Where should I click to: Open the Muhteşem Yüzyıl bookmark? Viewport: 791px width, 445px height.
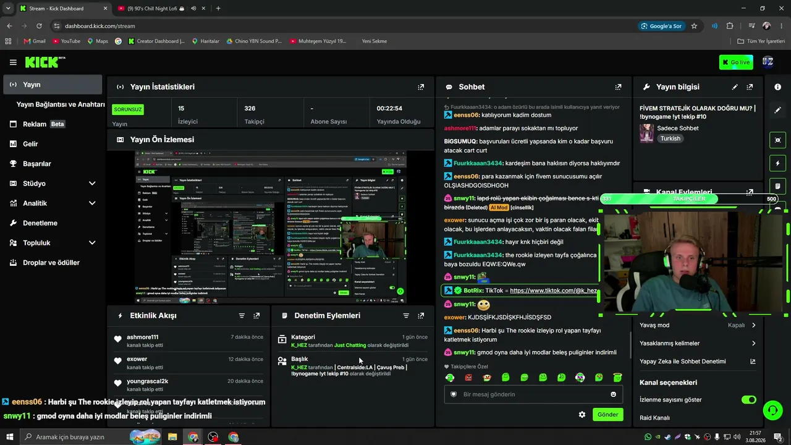tap(318, 41)
